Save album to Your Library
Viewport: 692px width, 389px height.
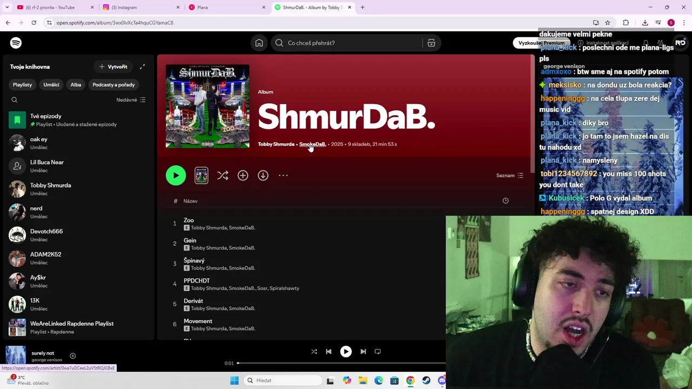tap(243, 175)
